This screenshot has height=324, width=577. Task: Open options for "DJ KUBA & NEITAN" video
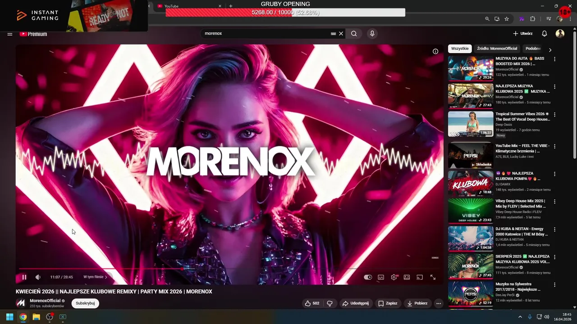(x=554, y=229)
